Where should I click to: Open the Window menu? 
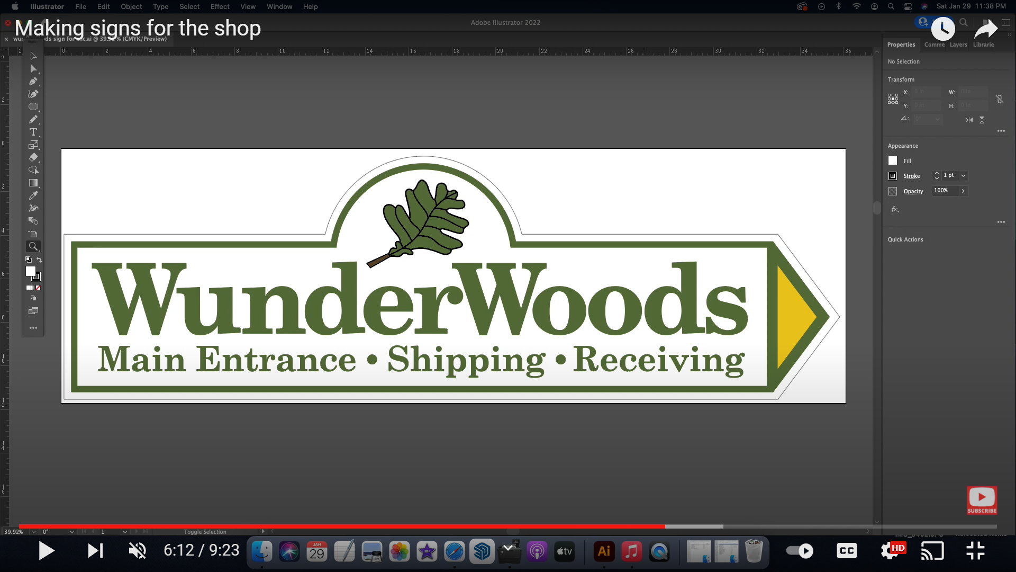(x=279, y=6)
